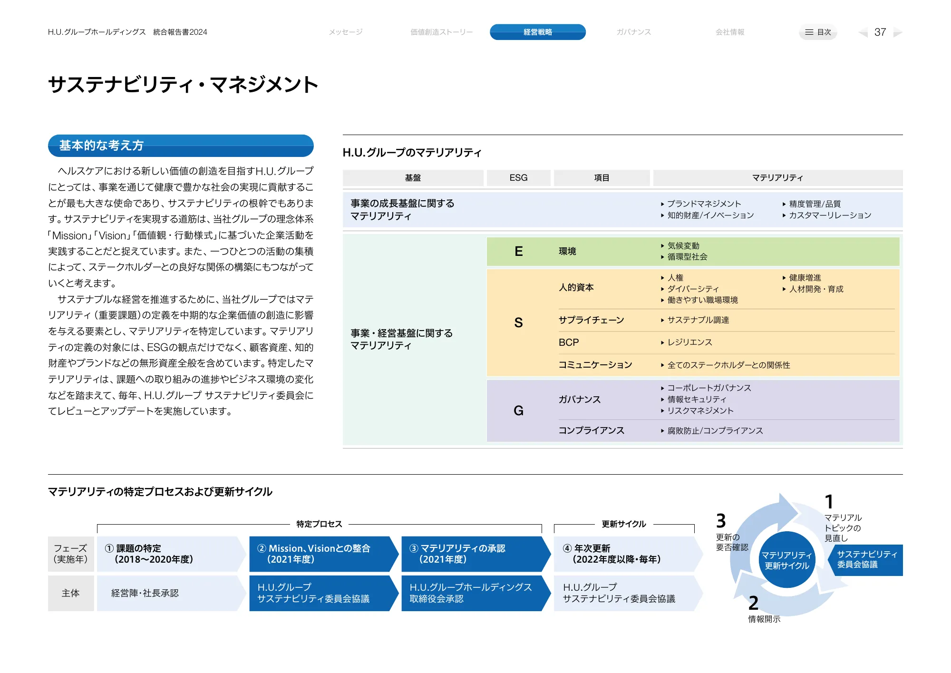Click 人材開発・育成 item
This screenshot has height=673, width=951.
click(x=813, y=289)
